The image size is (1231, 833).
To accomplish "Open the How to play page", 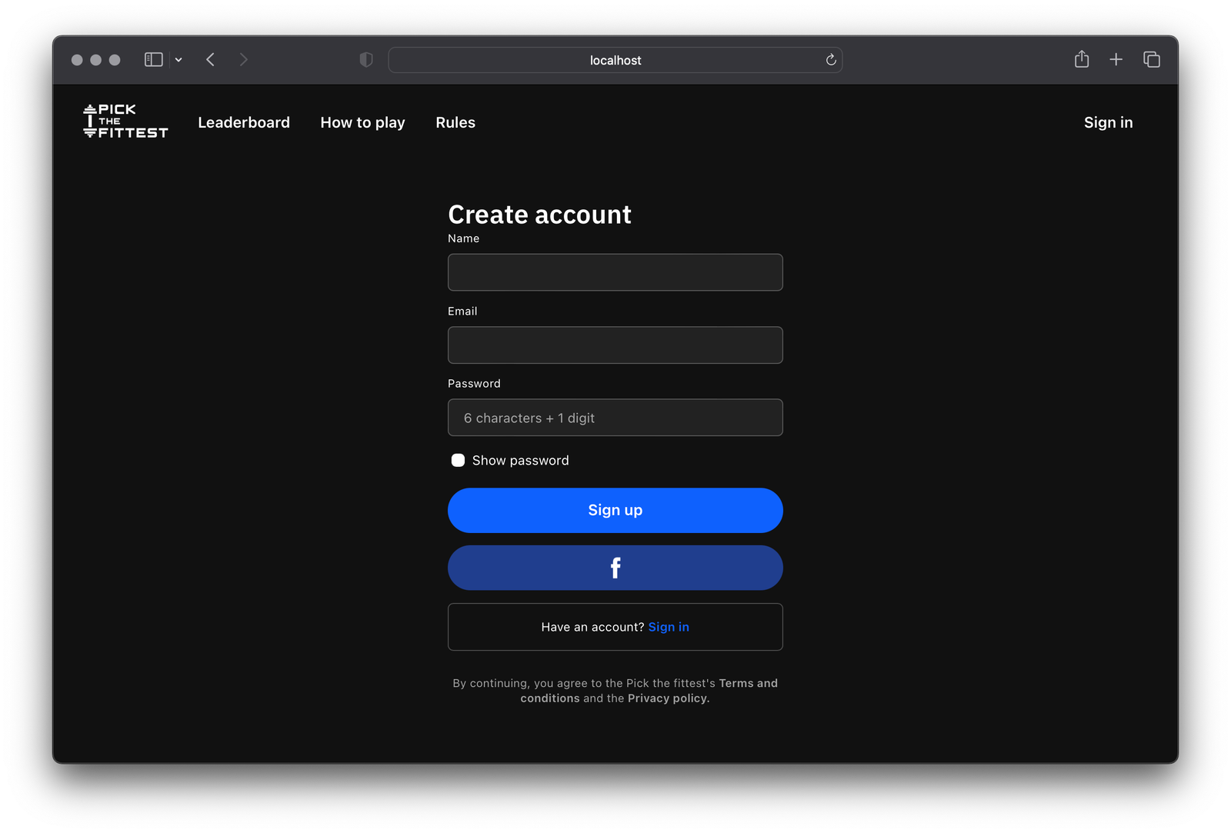I will click(x=362, y=122).
